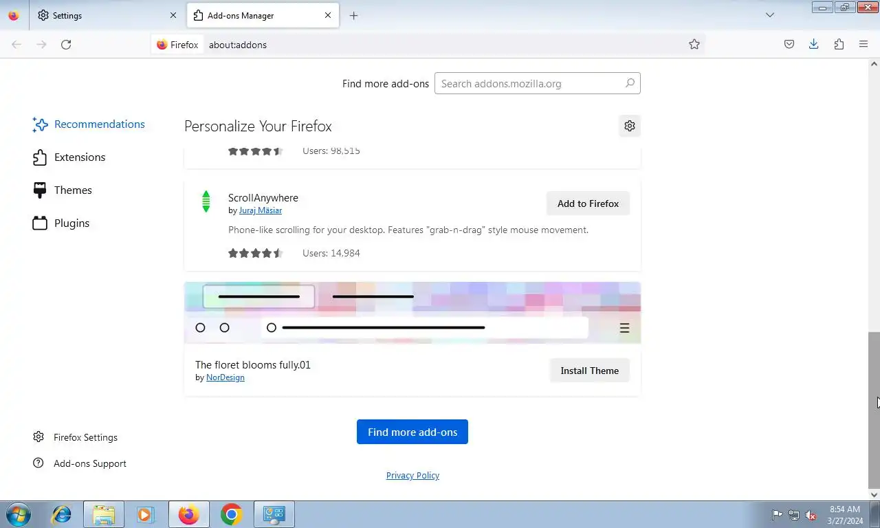Image resolution: width=880 pixels, height=528 pixels.
Task: Open the control panel taskbar app
Action: (x=274, y=514)
